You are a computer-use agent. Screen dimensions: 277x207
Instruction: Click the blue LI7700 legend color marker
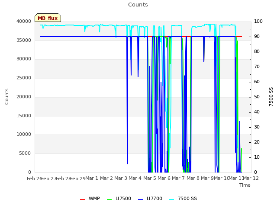(140, 199)
